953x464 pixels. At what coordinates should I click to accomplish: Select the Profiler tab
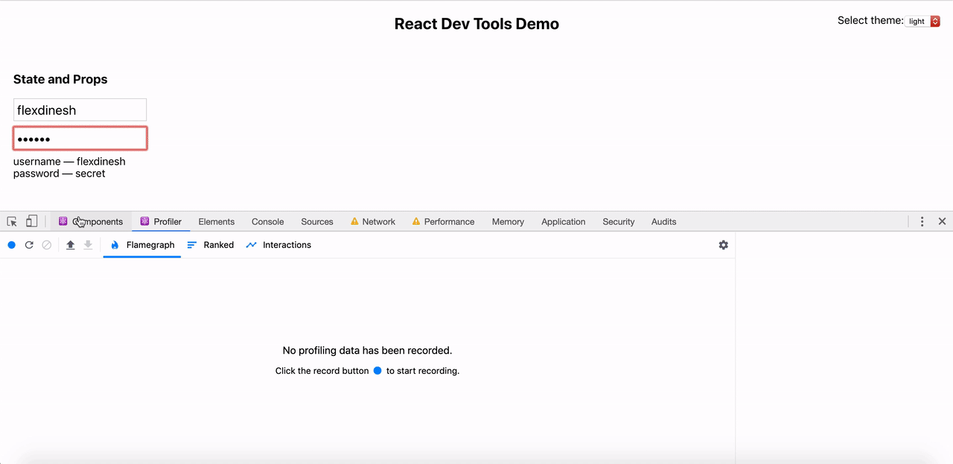161,221
